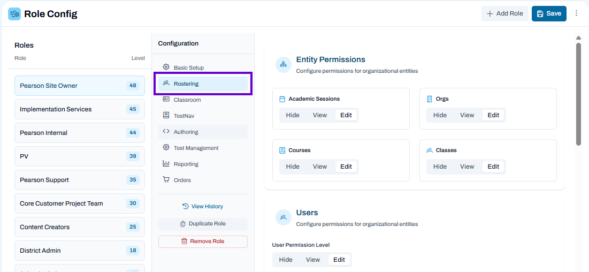Screen dimensions: 589x272
Task: Open the Reporting configuration section
Action: (x=203, y=164)
